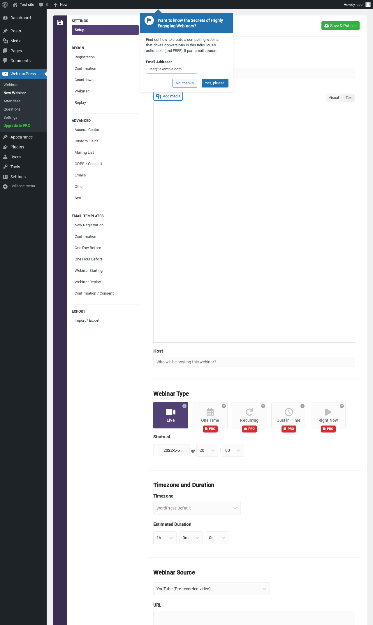The width and height of the screenshot is (373, 625).
Task: Click the Host input field
Action: tap(254, 362)
